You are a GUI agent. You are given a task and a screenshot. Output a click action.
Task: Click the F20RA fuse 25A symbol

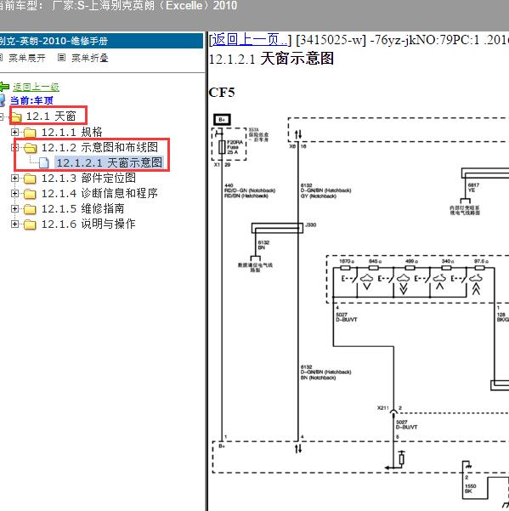(222, 147)
